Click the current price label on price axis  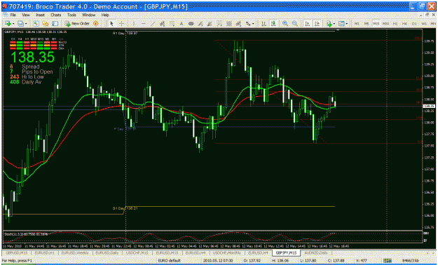coord(428,106)
